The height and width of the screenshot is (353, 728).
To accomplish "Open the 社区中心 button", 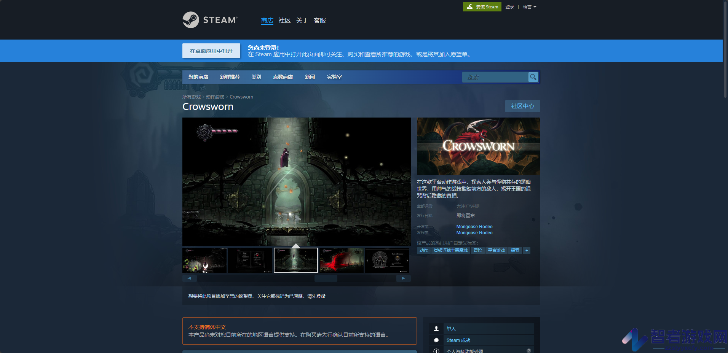I will point(522,106).
